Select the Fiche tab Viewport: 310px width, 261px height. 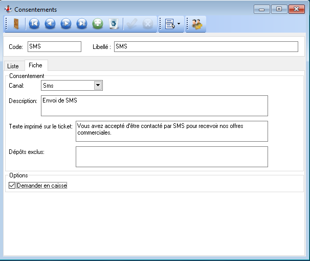[36, 66]
